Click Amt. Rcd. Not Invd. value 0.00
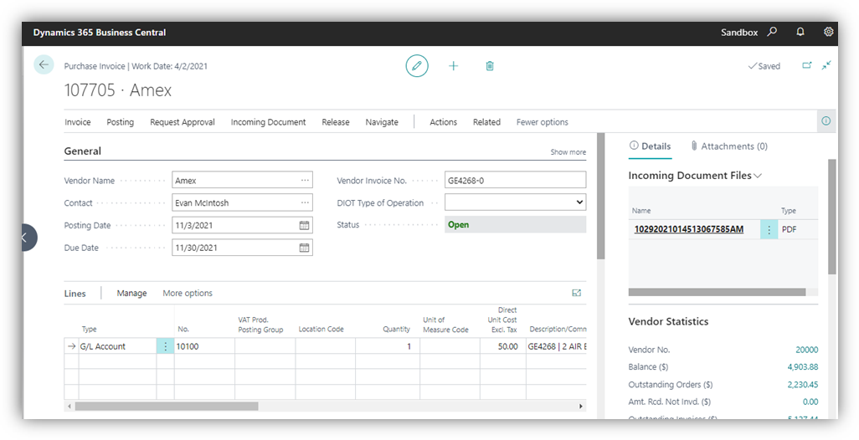 (810, 402)
